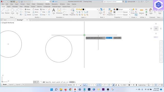The image size is (164, 92).
Task: Open the File menu
Action: click(x=3, y=4)
